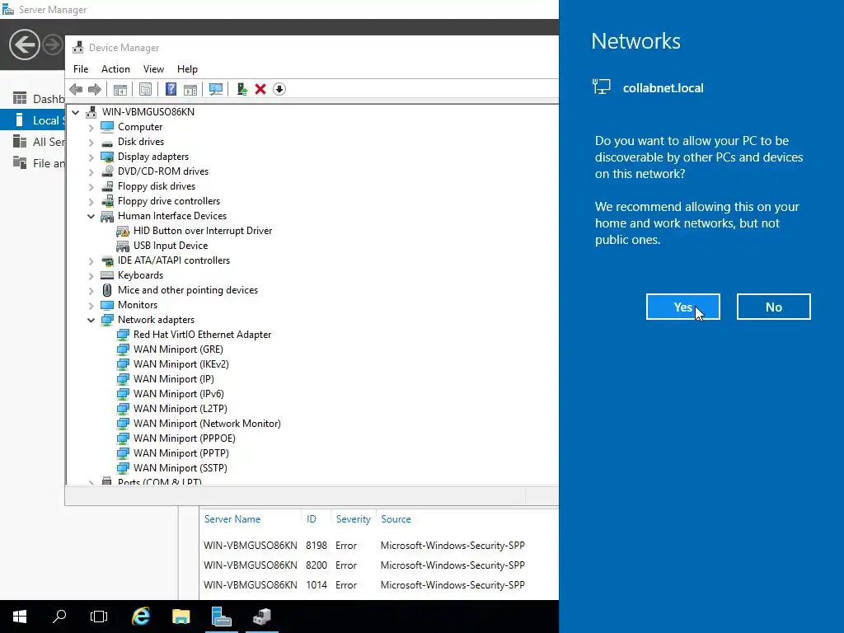844x633 pixels.
Task: Open the Properties toolbar icon
Action: (x=145, y=89)
